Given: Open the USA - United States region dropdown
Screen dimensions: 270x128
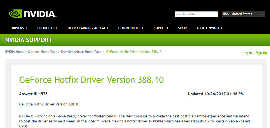Looking at the screenshot, I should tap(243, 14).
